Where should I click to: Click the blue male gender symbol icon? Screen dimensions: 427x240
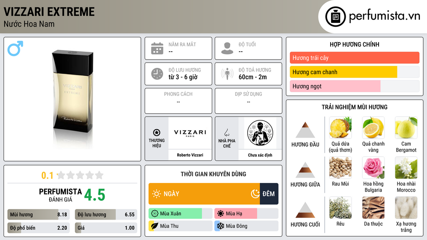click(15, 48)
